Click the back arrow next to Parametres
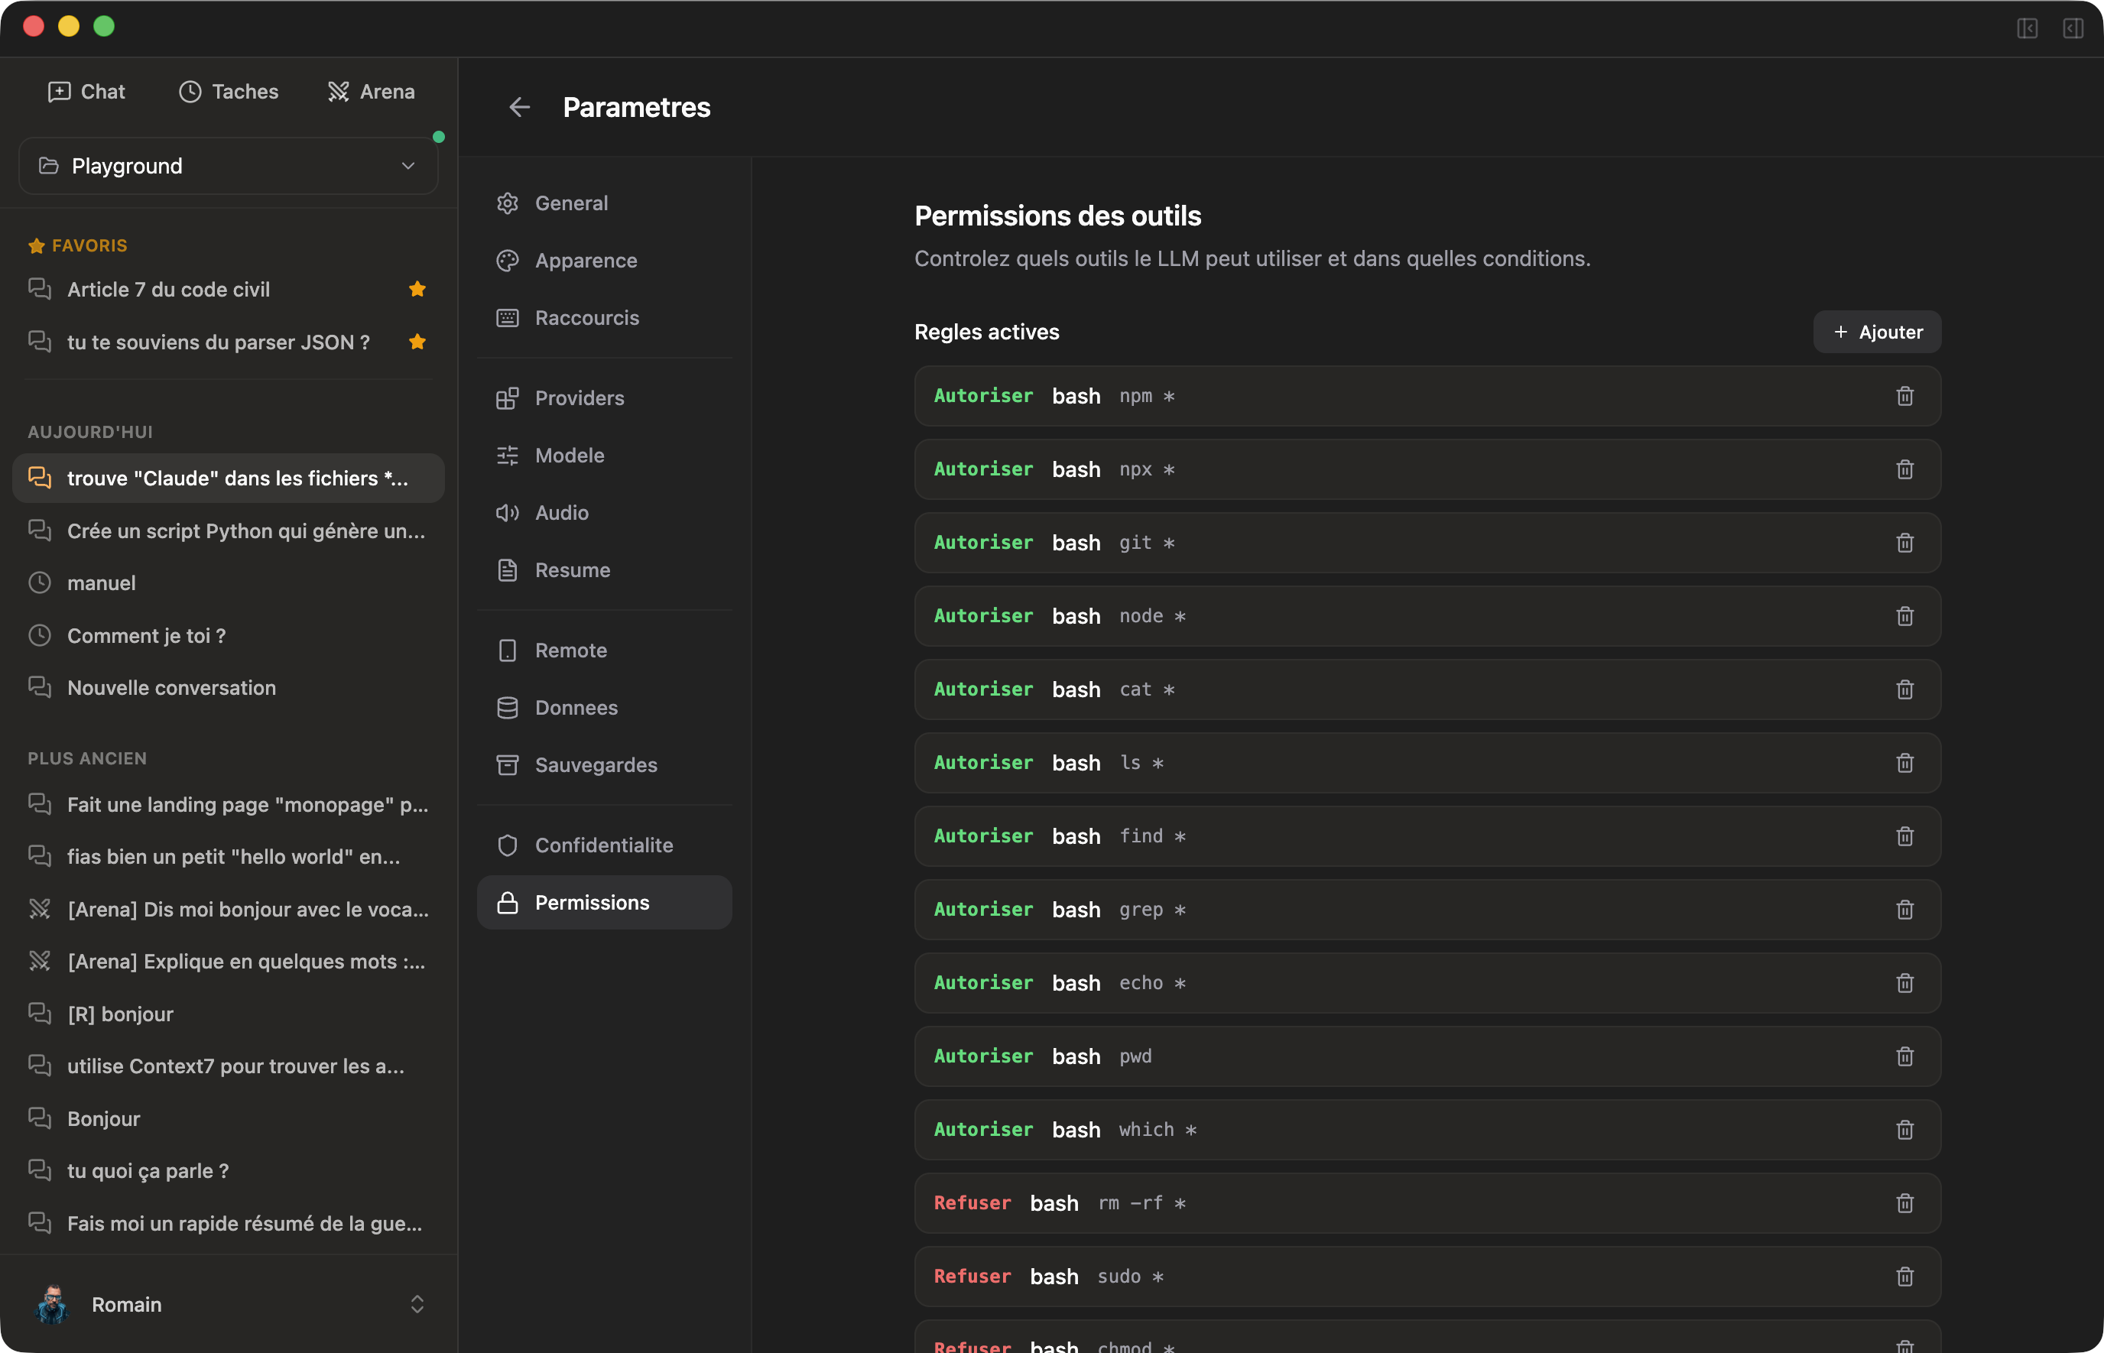 click(x=520, y=107)
